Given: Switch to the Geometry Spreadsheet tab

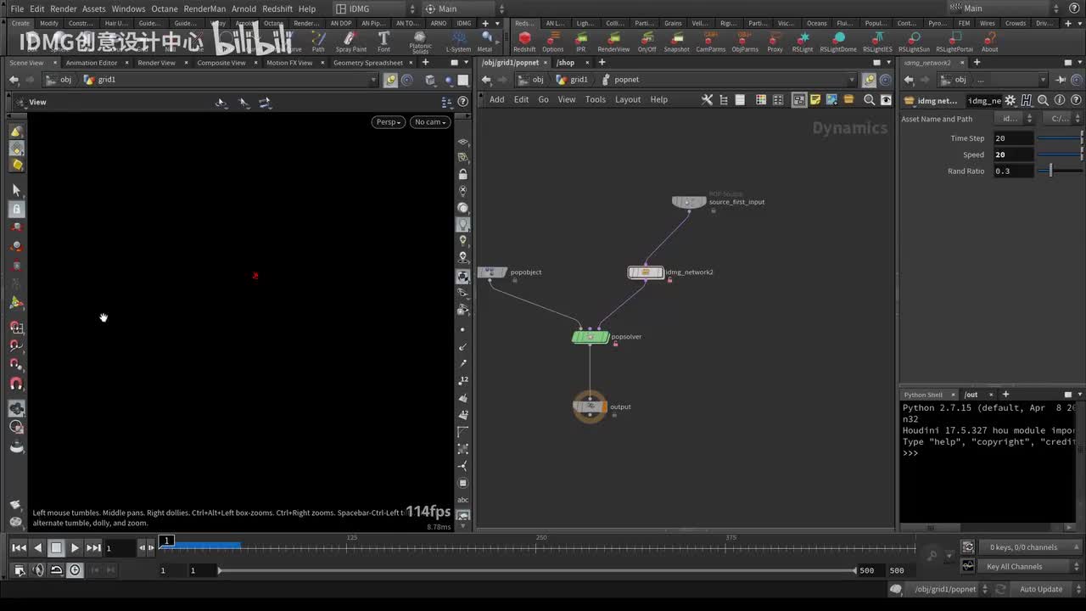Looking at the screenshot, I should 367,63.
